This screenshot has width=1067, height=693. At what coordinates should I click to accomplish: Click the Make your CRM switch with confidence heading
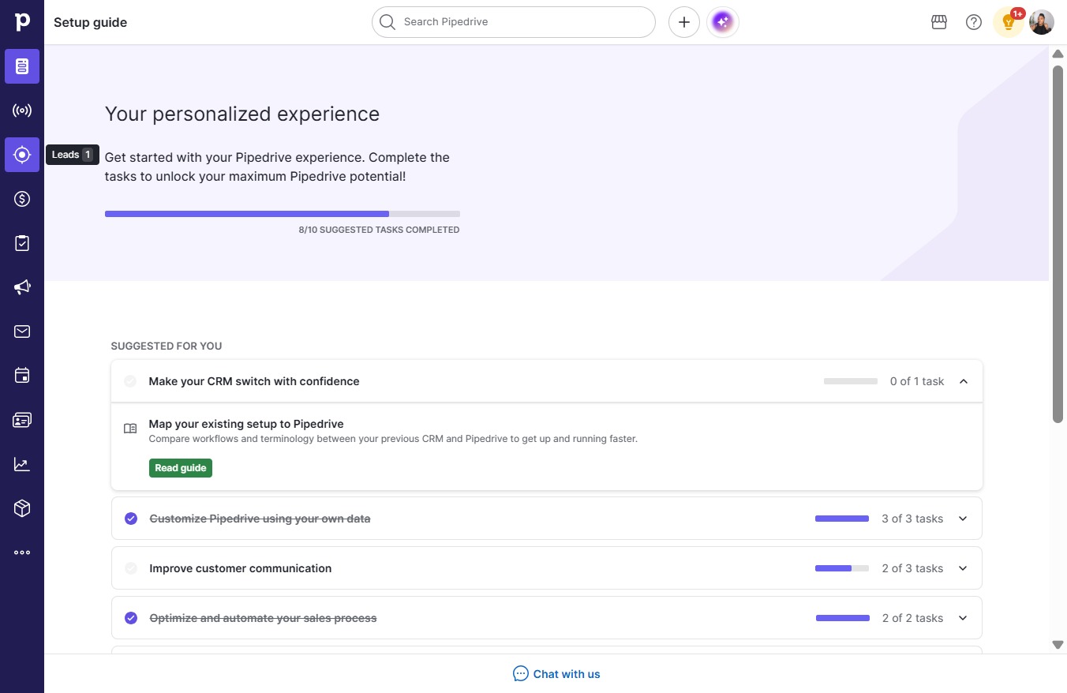click(x=254, y=381)
